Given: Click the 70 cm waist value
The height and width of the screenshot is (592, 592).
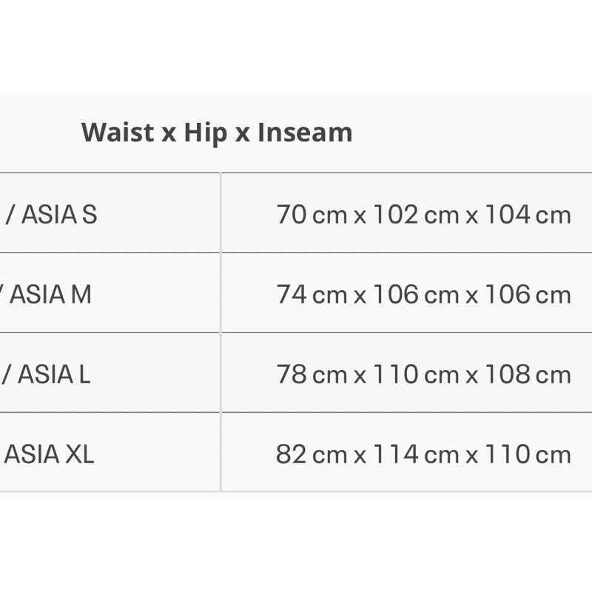Looking at the screenshot, I should 312,215.
